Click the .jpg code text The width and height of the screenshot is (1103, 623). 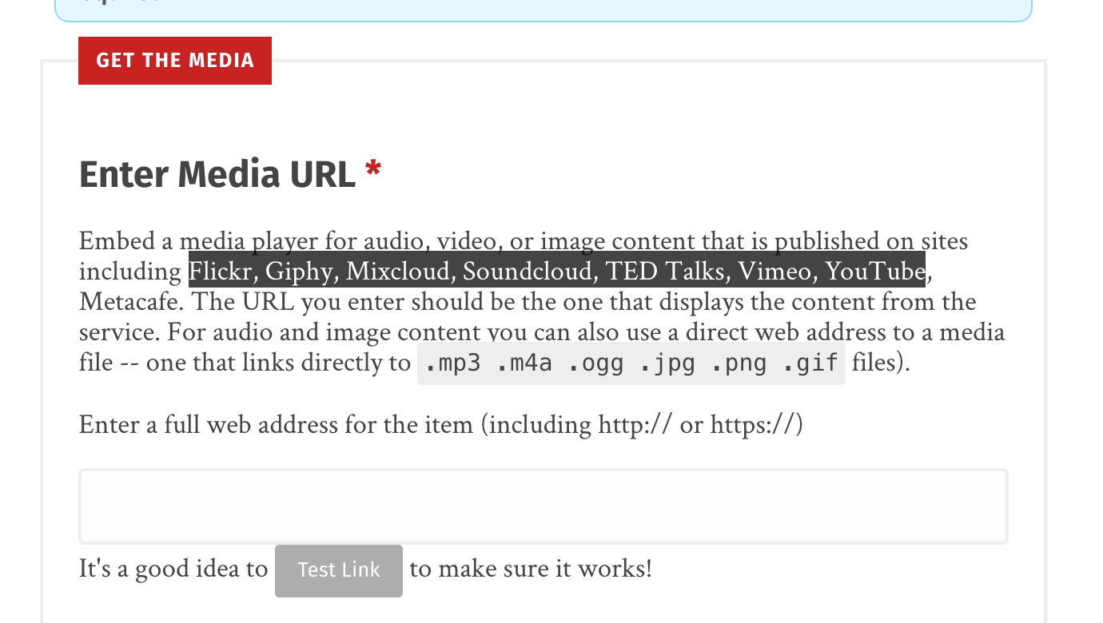667,363
